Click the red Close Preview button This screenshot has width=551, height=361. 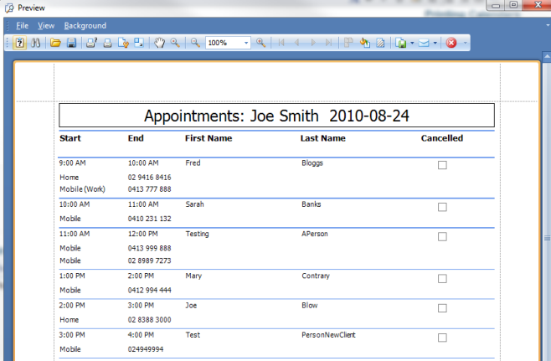[452, 43]
